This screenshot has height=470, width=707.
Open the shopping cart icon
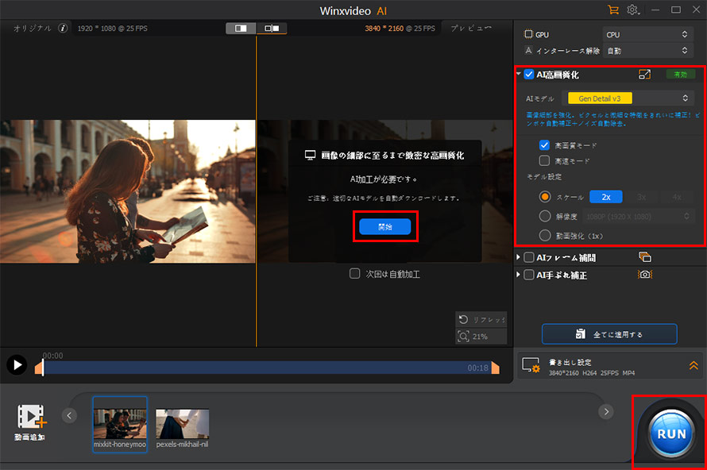coord(612,10)
